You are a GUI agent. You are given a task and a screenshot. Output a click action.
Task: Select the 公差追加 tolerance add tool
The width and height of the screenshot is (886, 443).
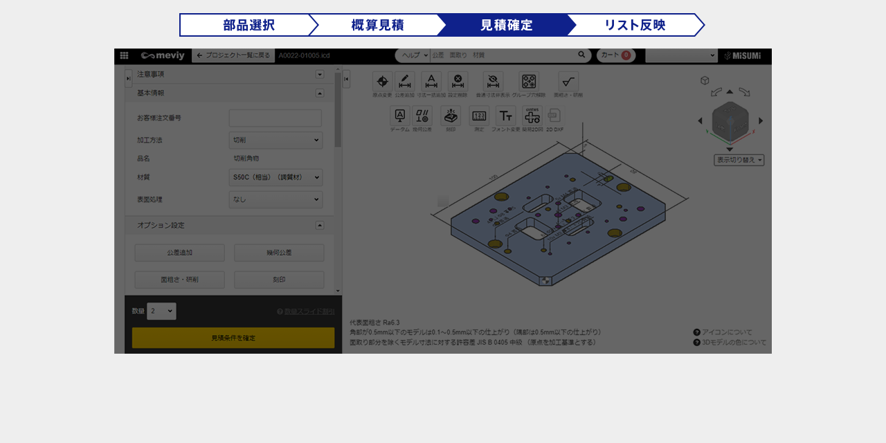(405, 82)
